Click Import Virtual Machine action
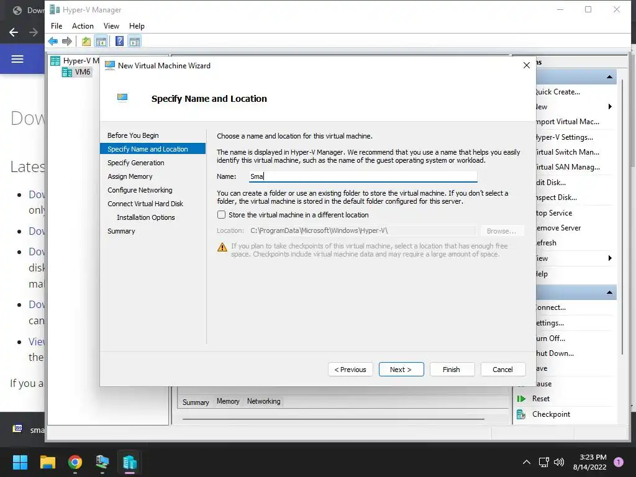This screenshot has height=477, width=636. coord(568,122)
